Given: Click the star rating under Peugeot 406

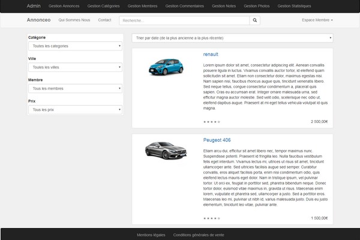Looking at the screenshot, I should pyautogui.click(x=212, y=218).
